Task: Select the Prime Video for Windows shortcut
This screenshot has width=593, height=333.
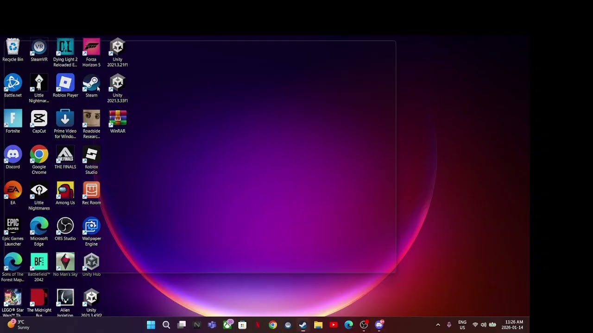Action: click(65, 124)
